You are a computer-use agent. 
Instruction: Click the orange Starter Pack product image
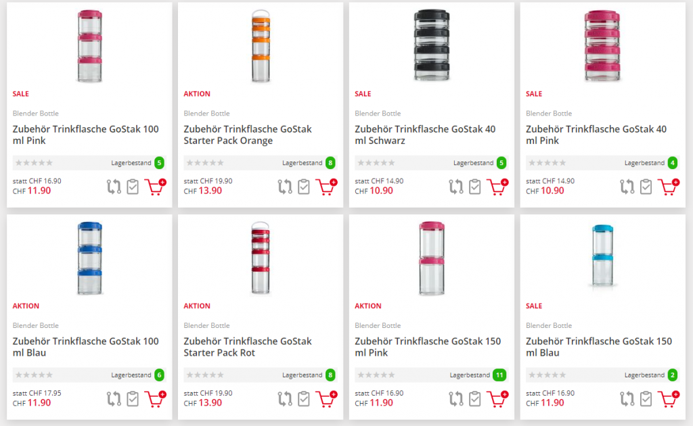(261, 45)
